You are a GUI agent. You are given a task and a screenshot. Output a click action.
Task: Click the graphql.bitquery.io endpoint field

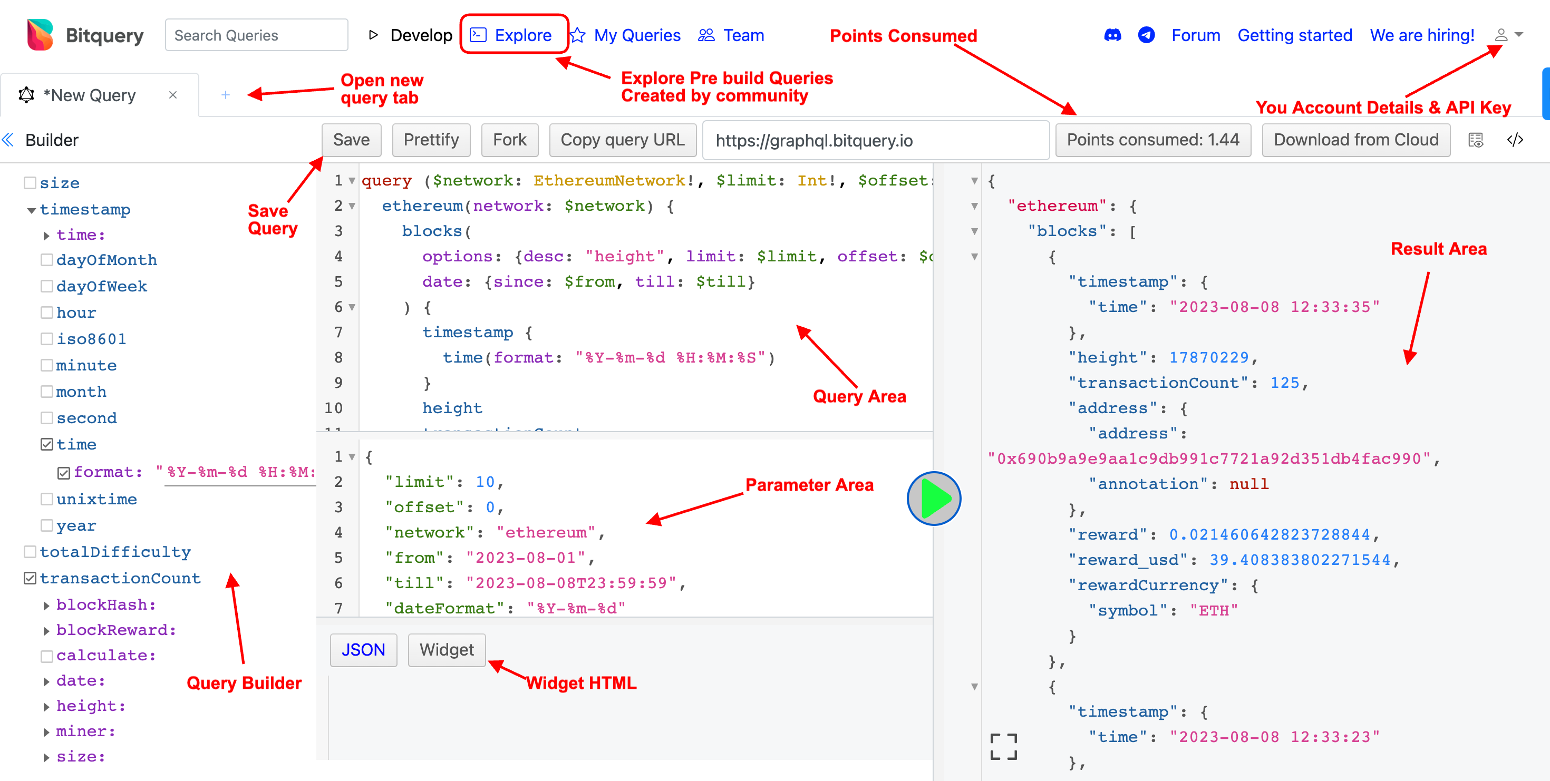tap(876, 140)
